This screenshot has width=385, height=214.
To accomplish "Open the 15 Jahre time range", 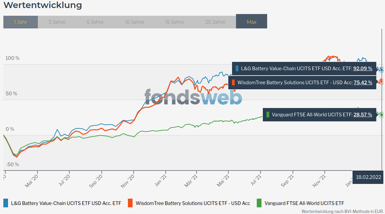I will (x=175, y=22).
